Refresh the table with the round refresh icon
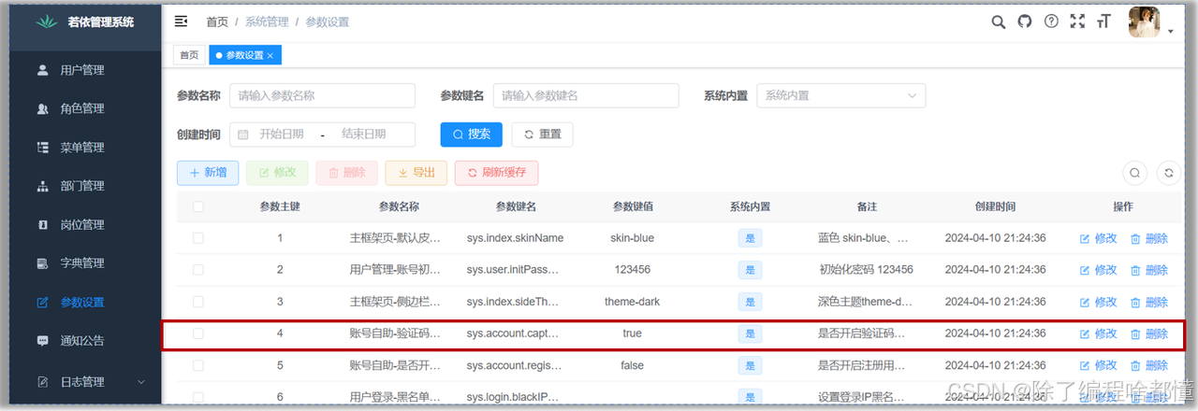Image resolution: width=1198 pixels, height=411 pixels. point(1168,173)
